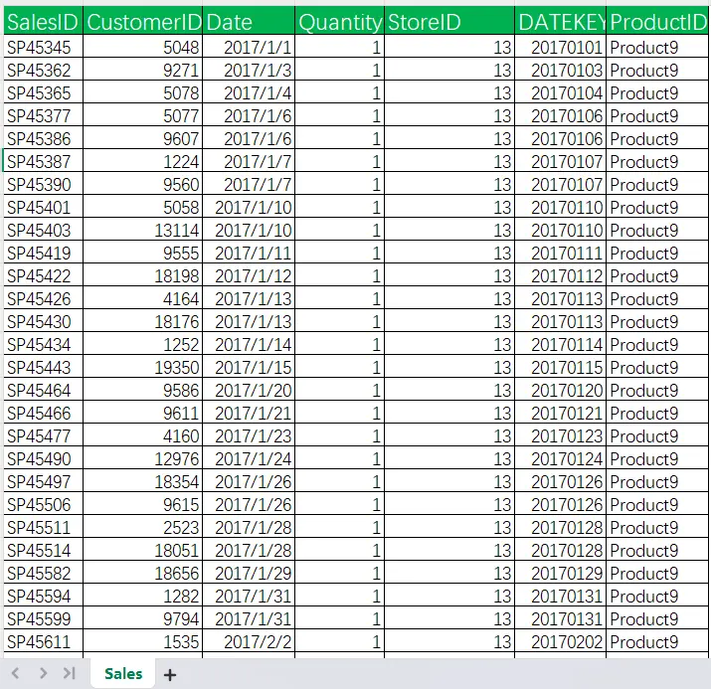Click Date cell 2017/1/4
The image size is (711, 689).
pos(249,92)
